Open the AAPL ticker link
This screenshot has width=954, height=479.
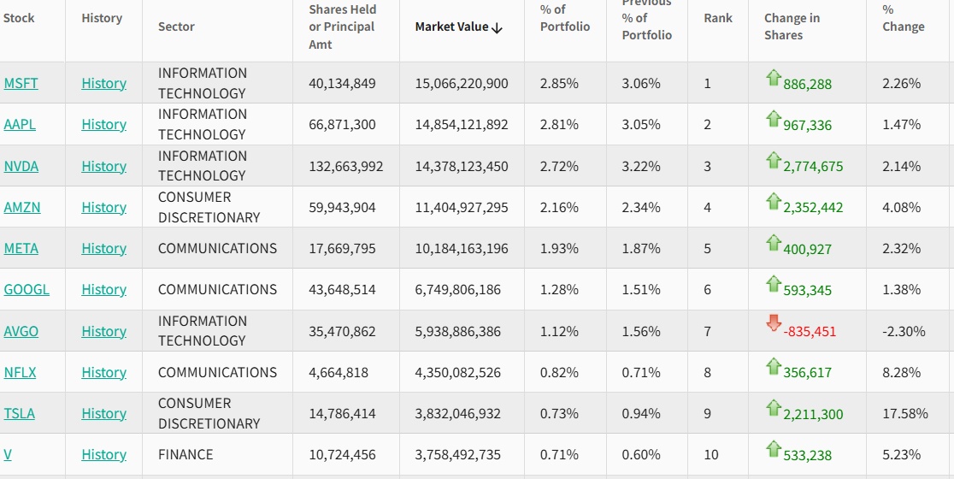click(20, 124)
